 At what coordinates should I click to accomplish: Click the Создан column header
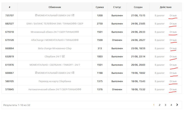click(x=138, y=7)
